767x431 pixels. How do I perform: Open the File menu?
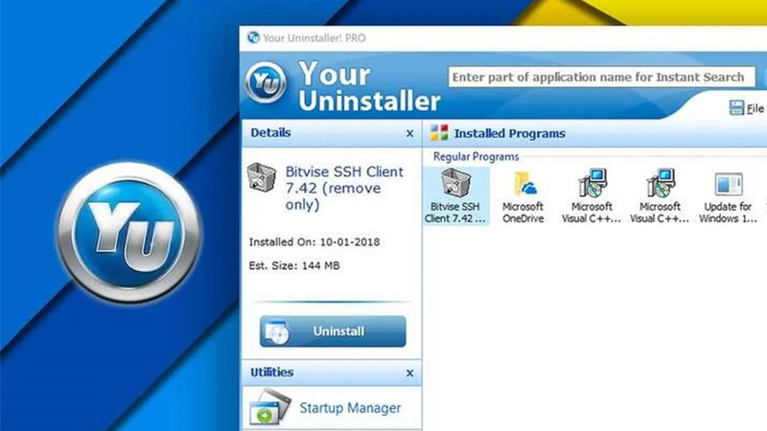(x=747, y=108)
